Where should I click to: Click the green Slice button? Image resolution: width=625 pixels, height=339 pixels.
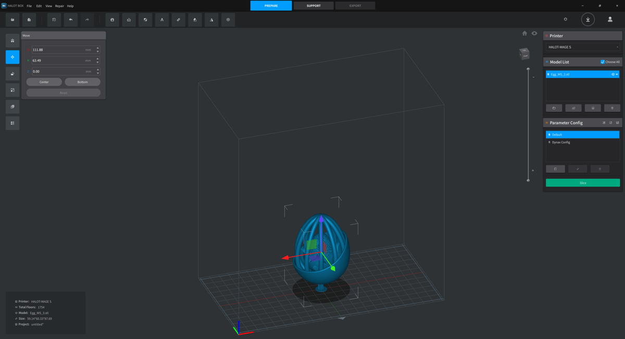(583, 183)
